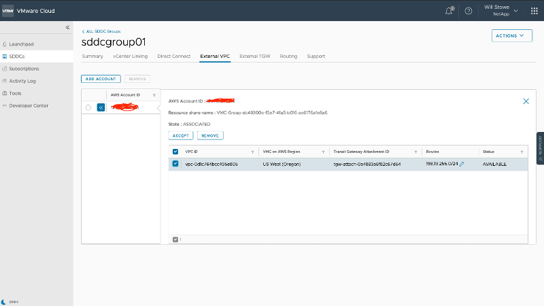
Task: Click the ADD ACCOUNT button
Action: (101, 79)
